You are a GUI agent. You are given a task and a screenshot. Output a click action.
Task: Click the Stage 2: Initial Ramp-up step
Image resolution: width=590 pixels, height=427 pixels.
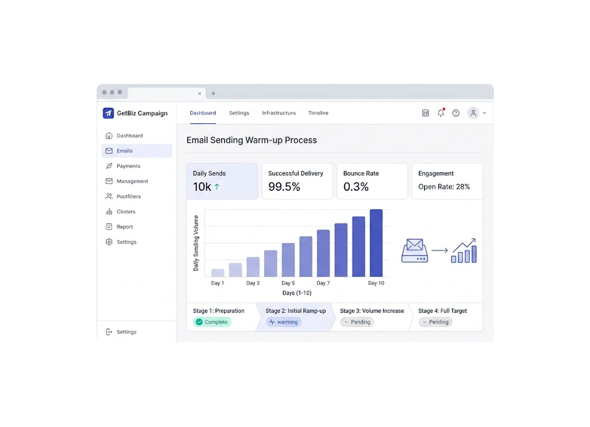(296, 317)
